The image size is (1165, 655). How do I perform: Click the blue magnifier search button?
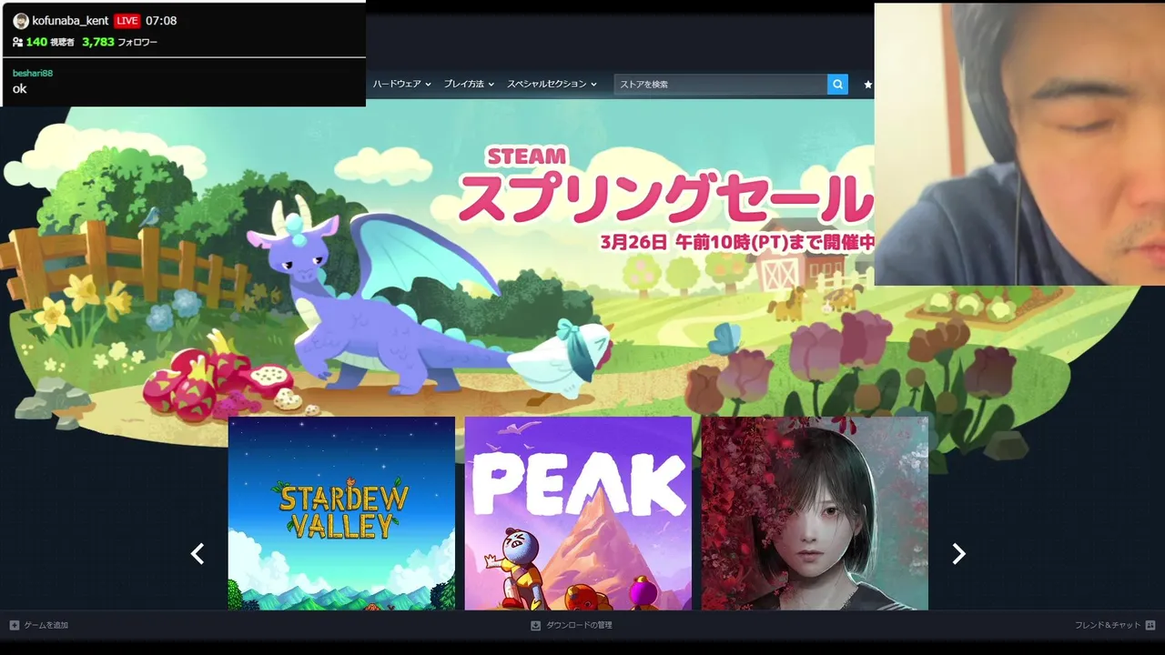coord(837,84)
